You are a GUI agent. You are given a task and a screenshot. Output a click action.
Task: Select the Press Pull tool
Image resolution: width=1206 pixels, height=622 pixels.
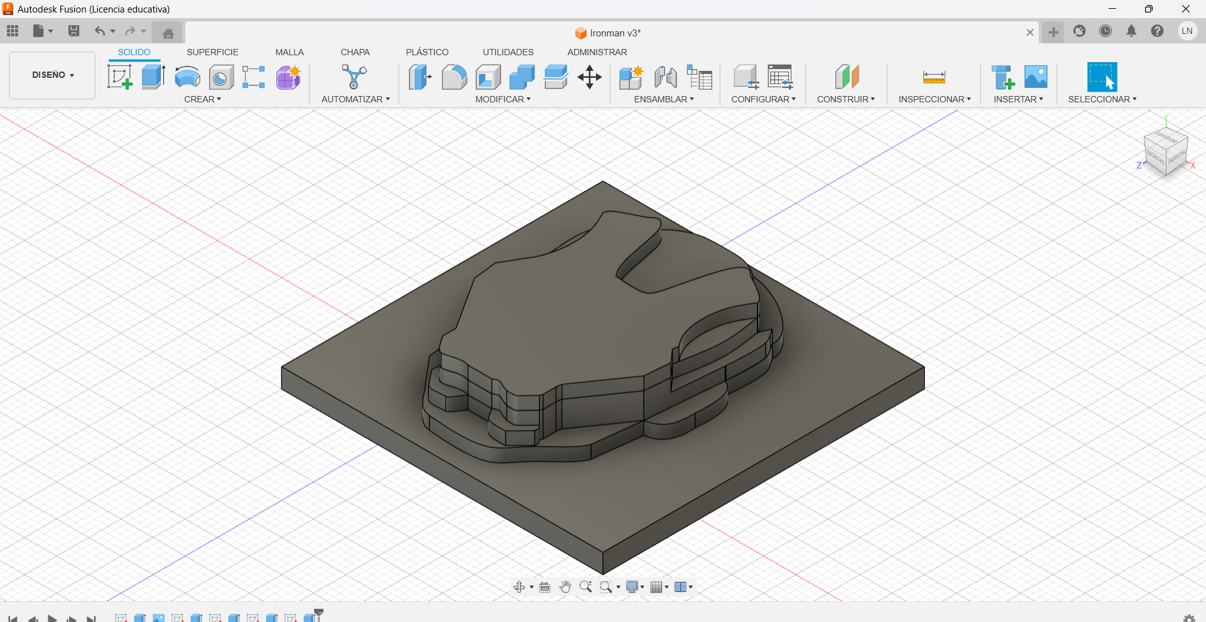pyautogui.click(x=420, y=77)
